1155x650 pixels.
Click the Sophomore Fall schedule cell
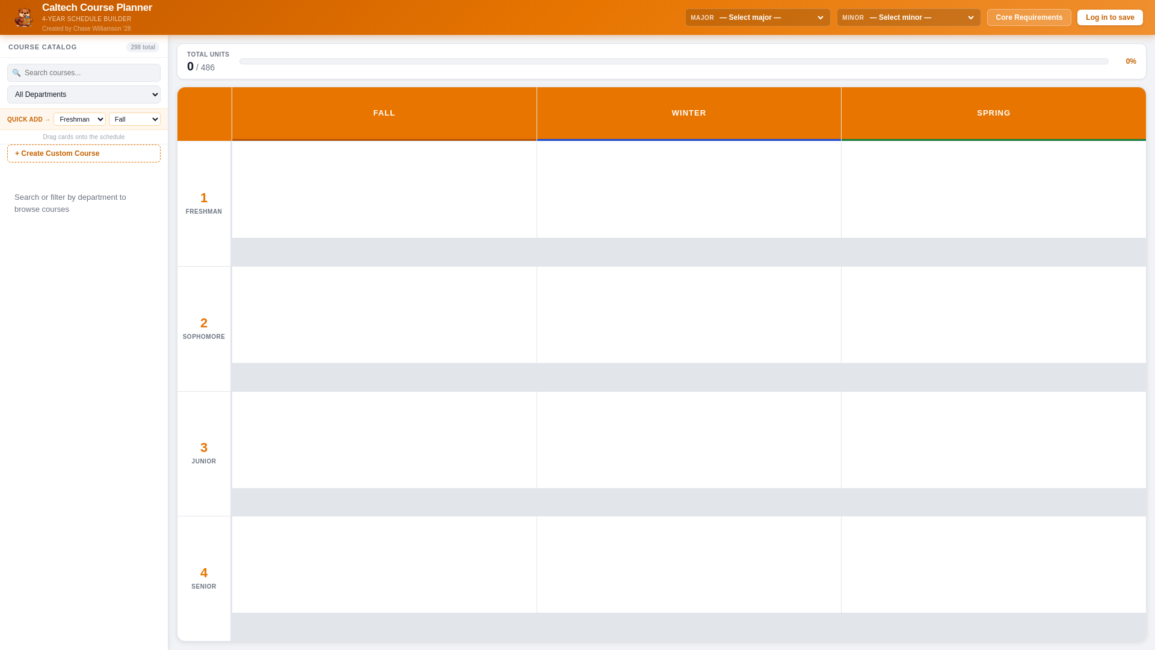click(x=384, y=315)
